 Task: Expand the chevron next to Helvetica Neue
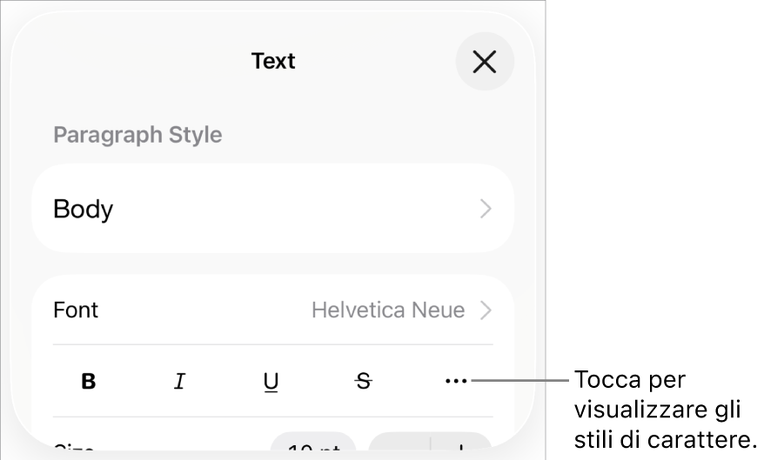click(486, 310)
